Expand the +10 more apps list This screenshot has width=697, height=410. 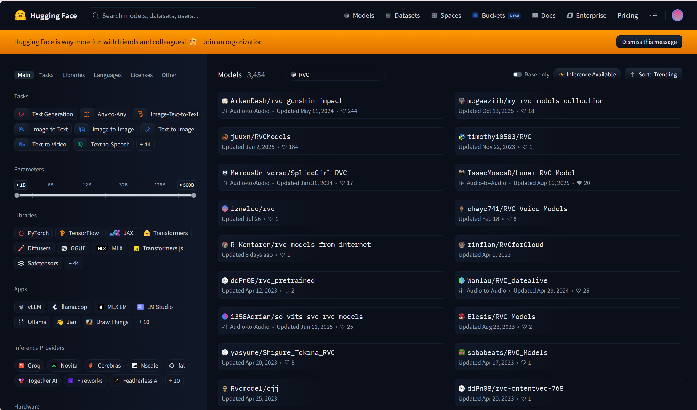[x=144, y=322]
